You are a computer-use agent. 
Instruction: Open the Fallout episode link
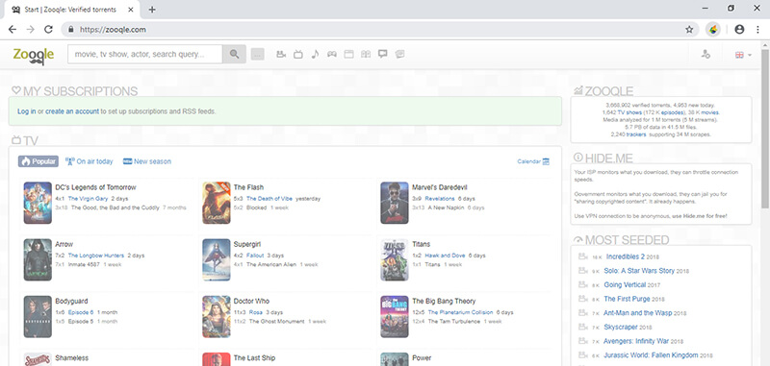(x=255, y=256)
